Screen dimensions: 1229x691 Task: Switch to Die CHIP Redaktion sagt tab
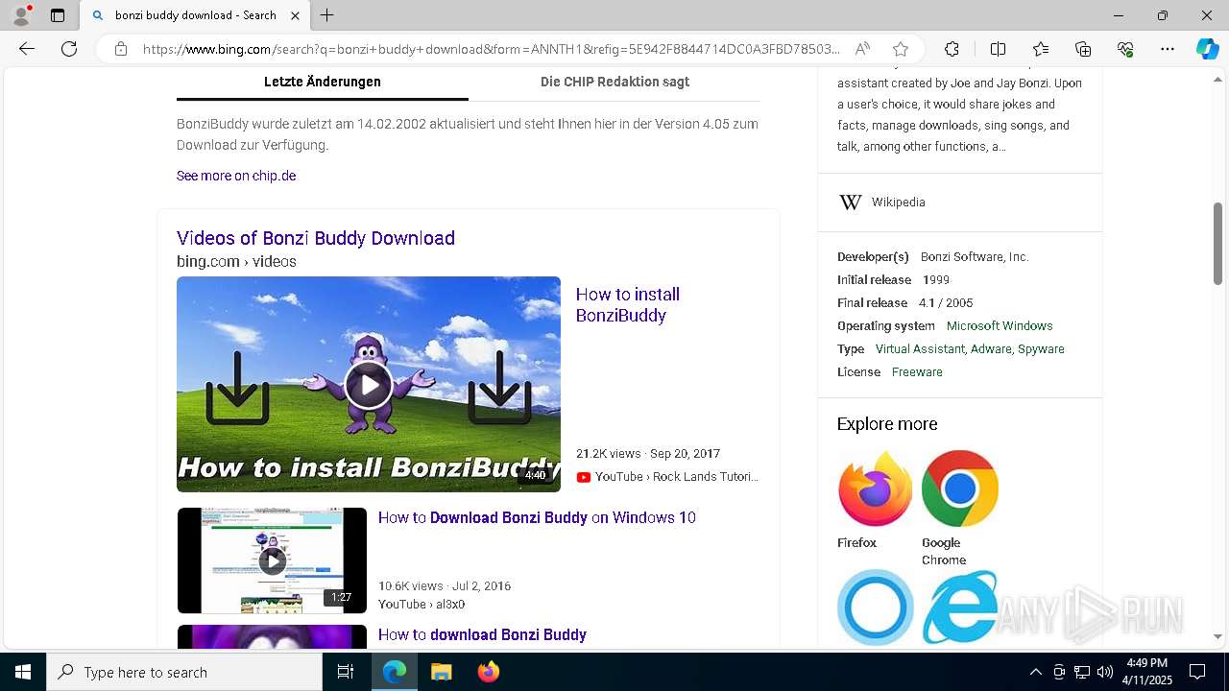tap(614, 82)
